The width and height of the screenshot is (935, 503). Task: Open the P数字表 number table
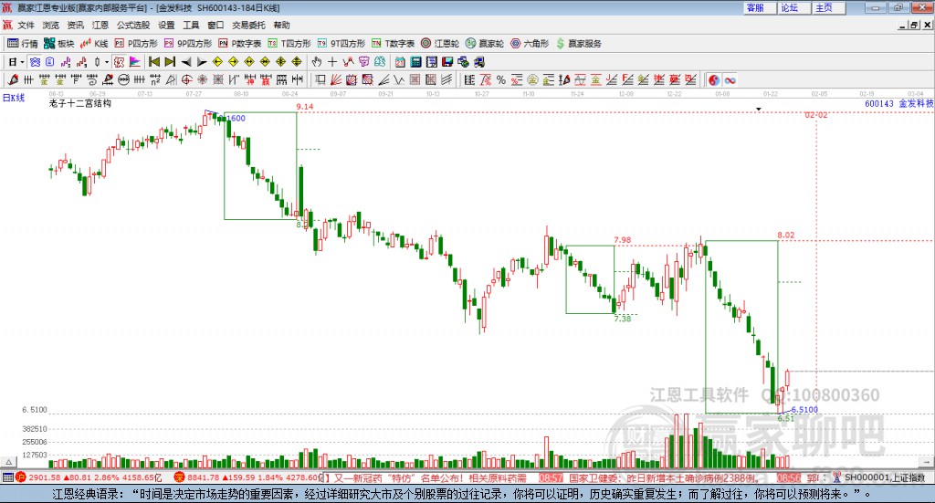pos(239,44)
